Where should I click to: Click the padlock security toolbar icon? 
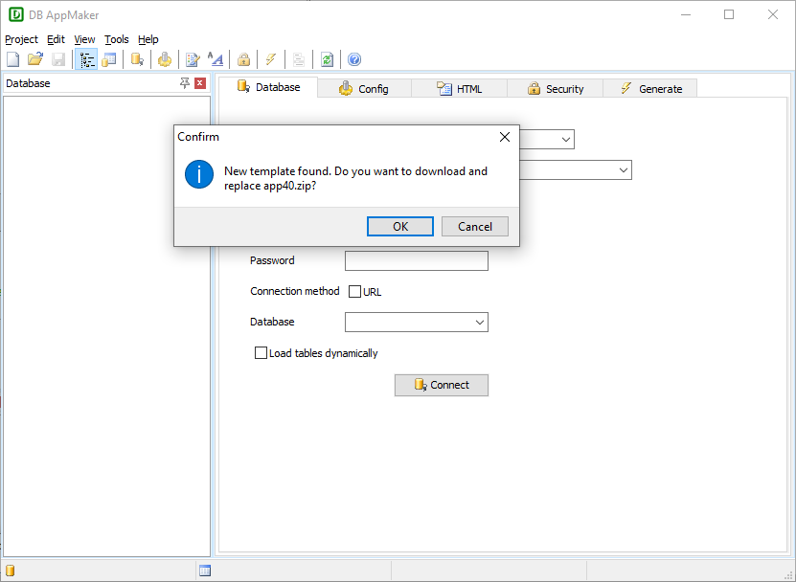tap(243, 59)
